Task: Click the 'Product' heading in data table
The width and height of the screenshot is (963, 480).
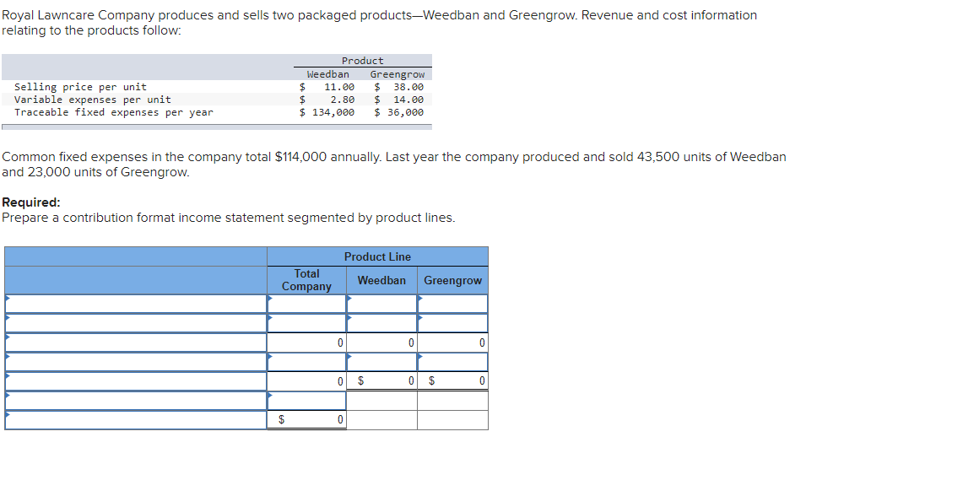Action: pyautogui.click(x=362, y=61)
